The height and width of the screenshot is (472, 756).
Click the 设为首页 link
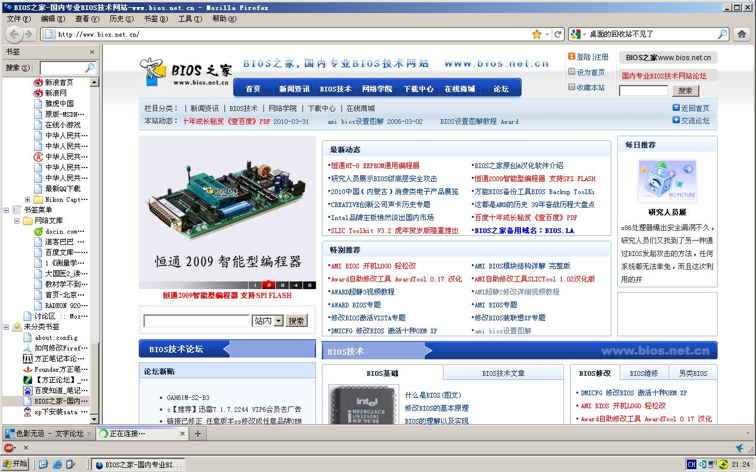click(591, 72)
